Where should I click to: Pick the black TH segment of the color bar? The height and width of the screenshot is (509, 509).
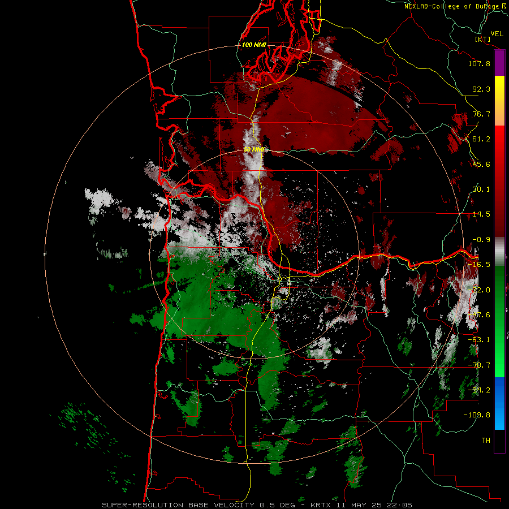pos(499,441)
